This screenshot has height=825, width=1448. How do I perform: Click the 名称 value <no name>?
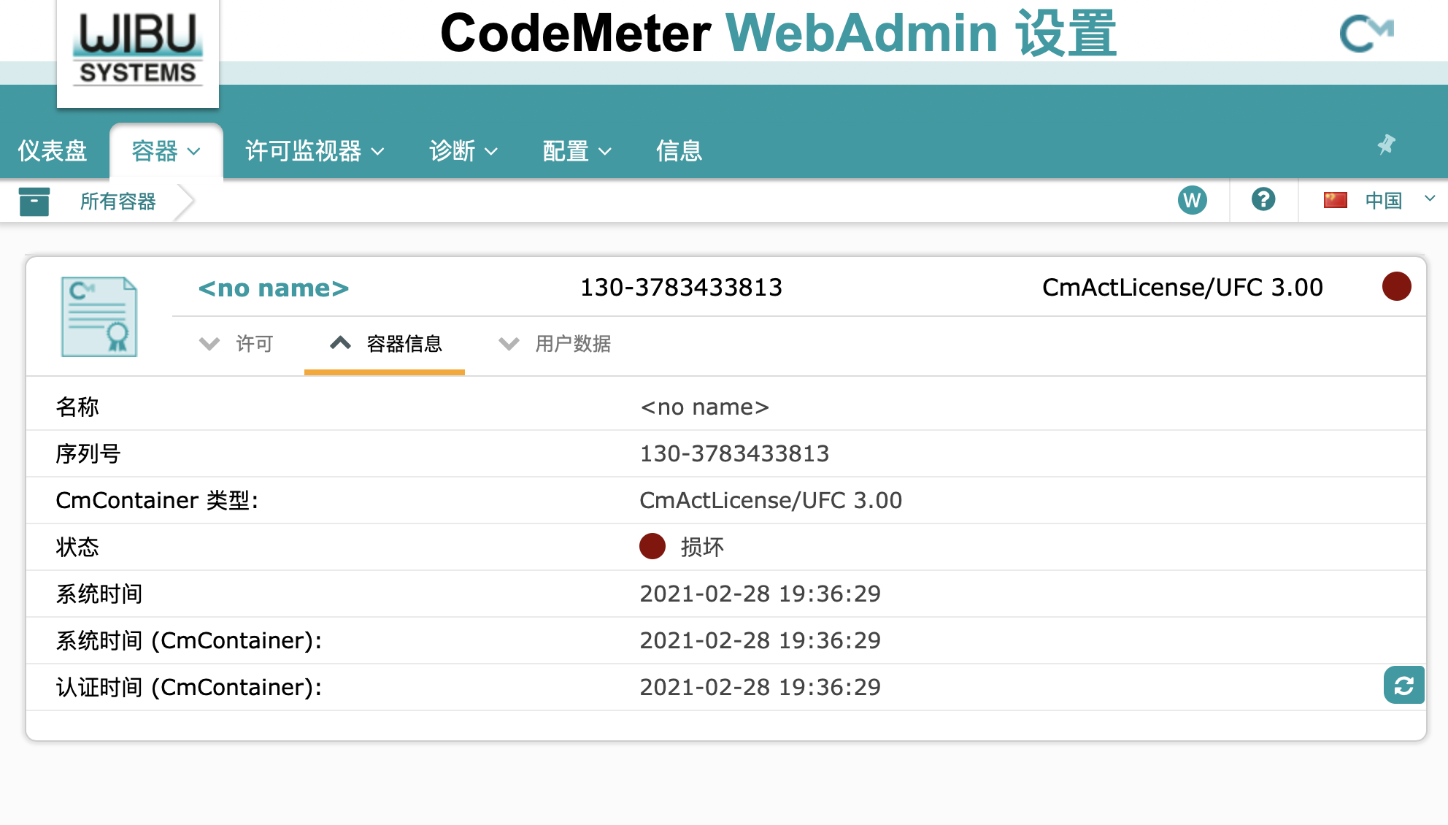pos(704,407)
